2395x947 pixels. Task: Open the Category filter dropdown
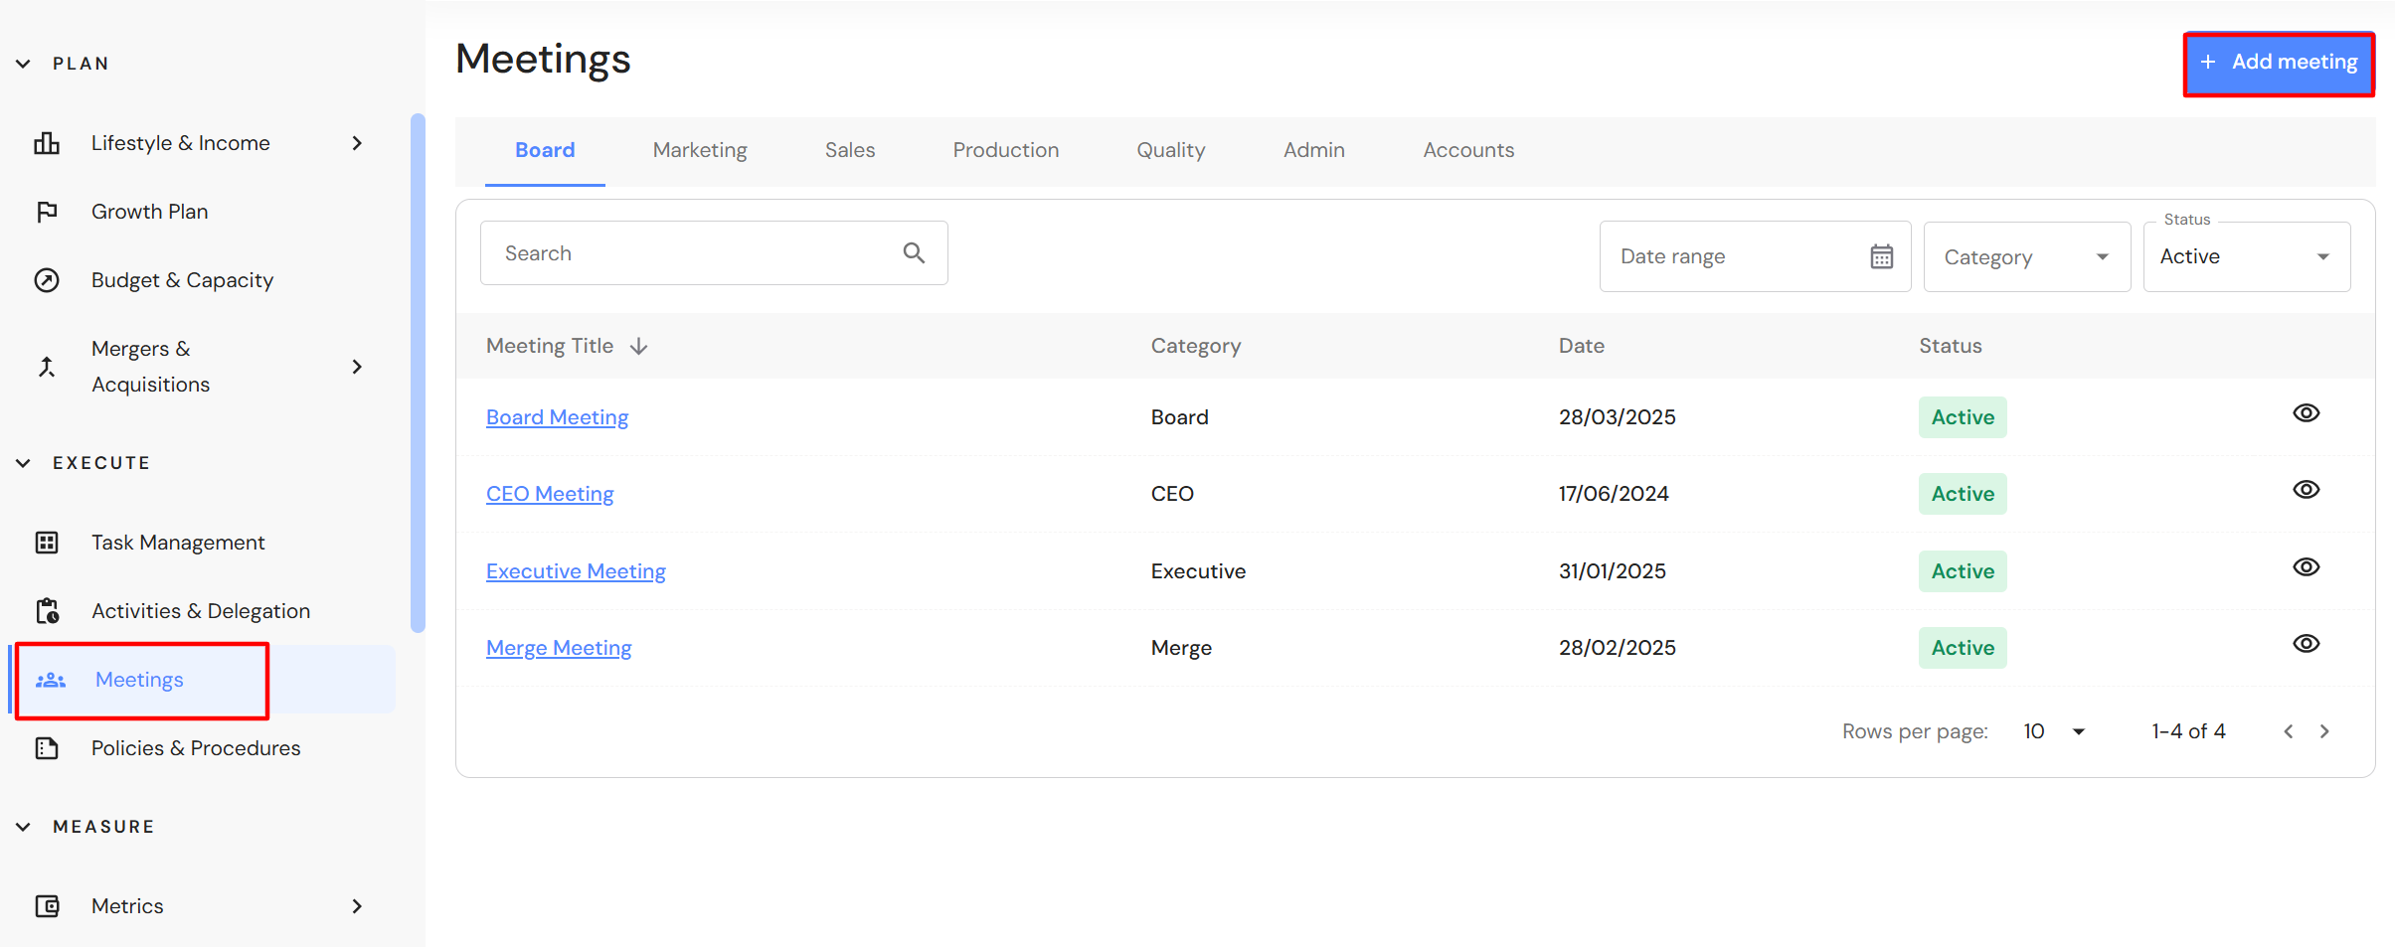click(2026, 257)
